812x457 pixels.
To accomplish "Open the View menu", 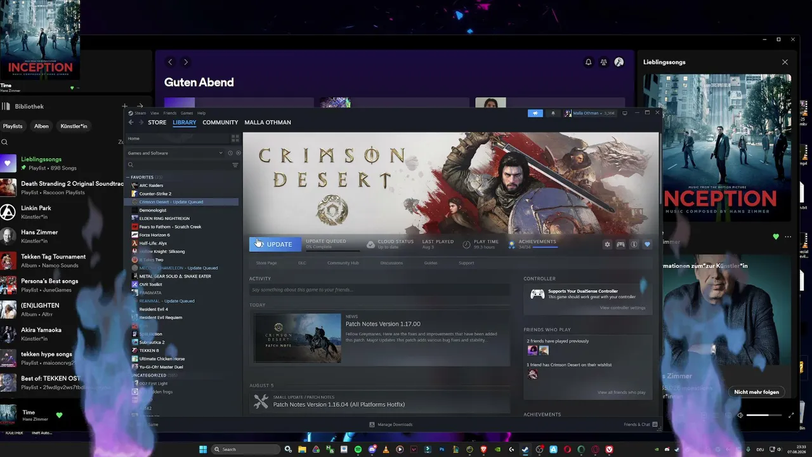I will [155, 113].
